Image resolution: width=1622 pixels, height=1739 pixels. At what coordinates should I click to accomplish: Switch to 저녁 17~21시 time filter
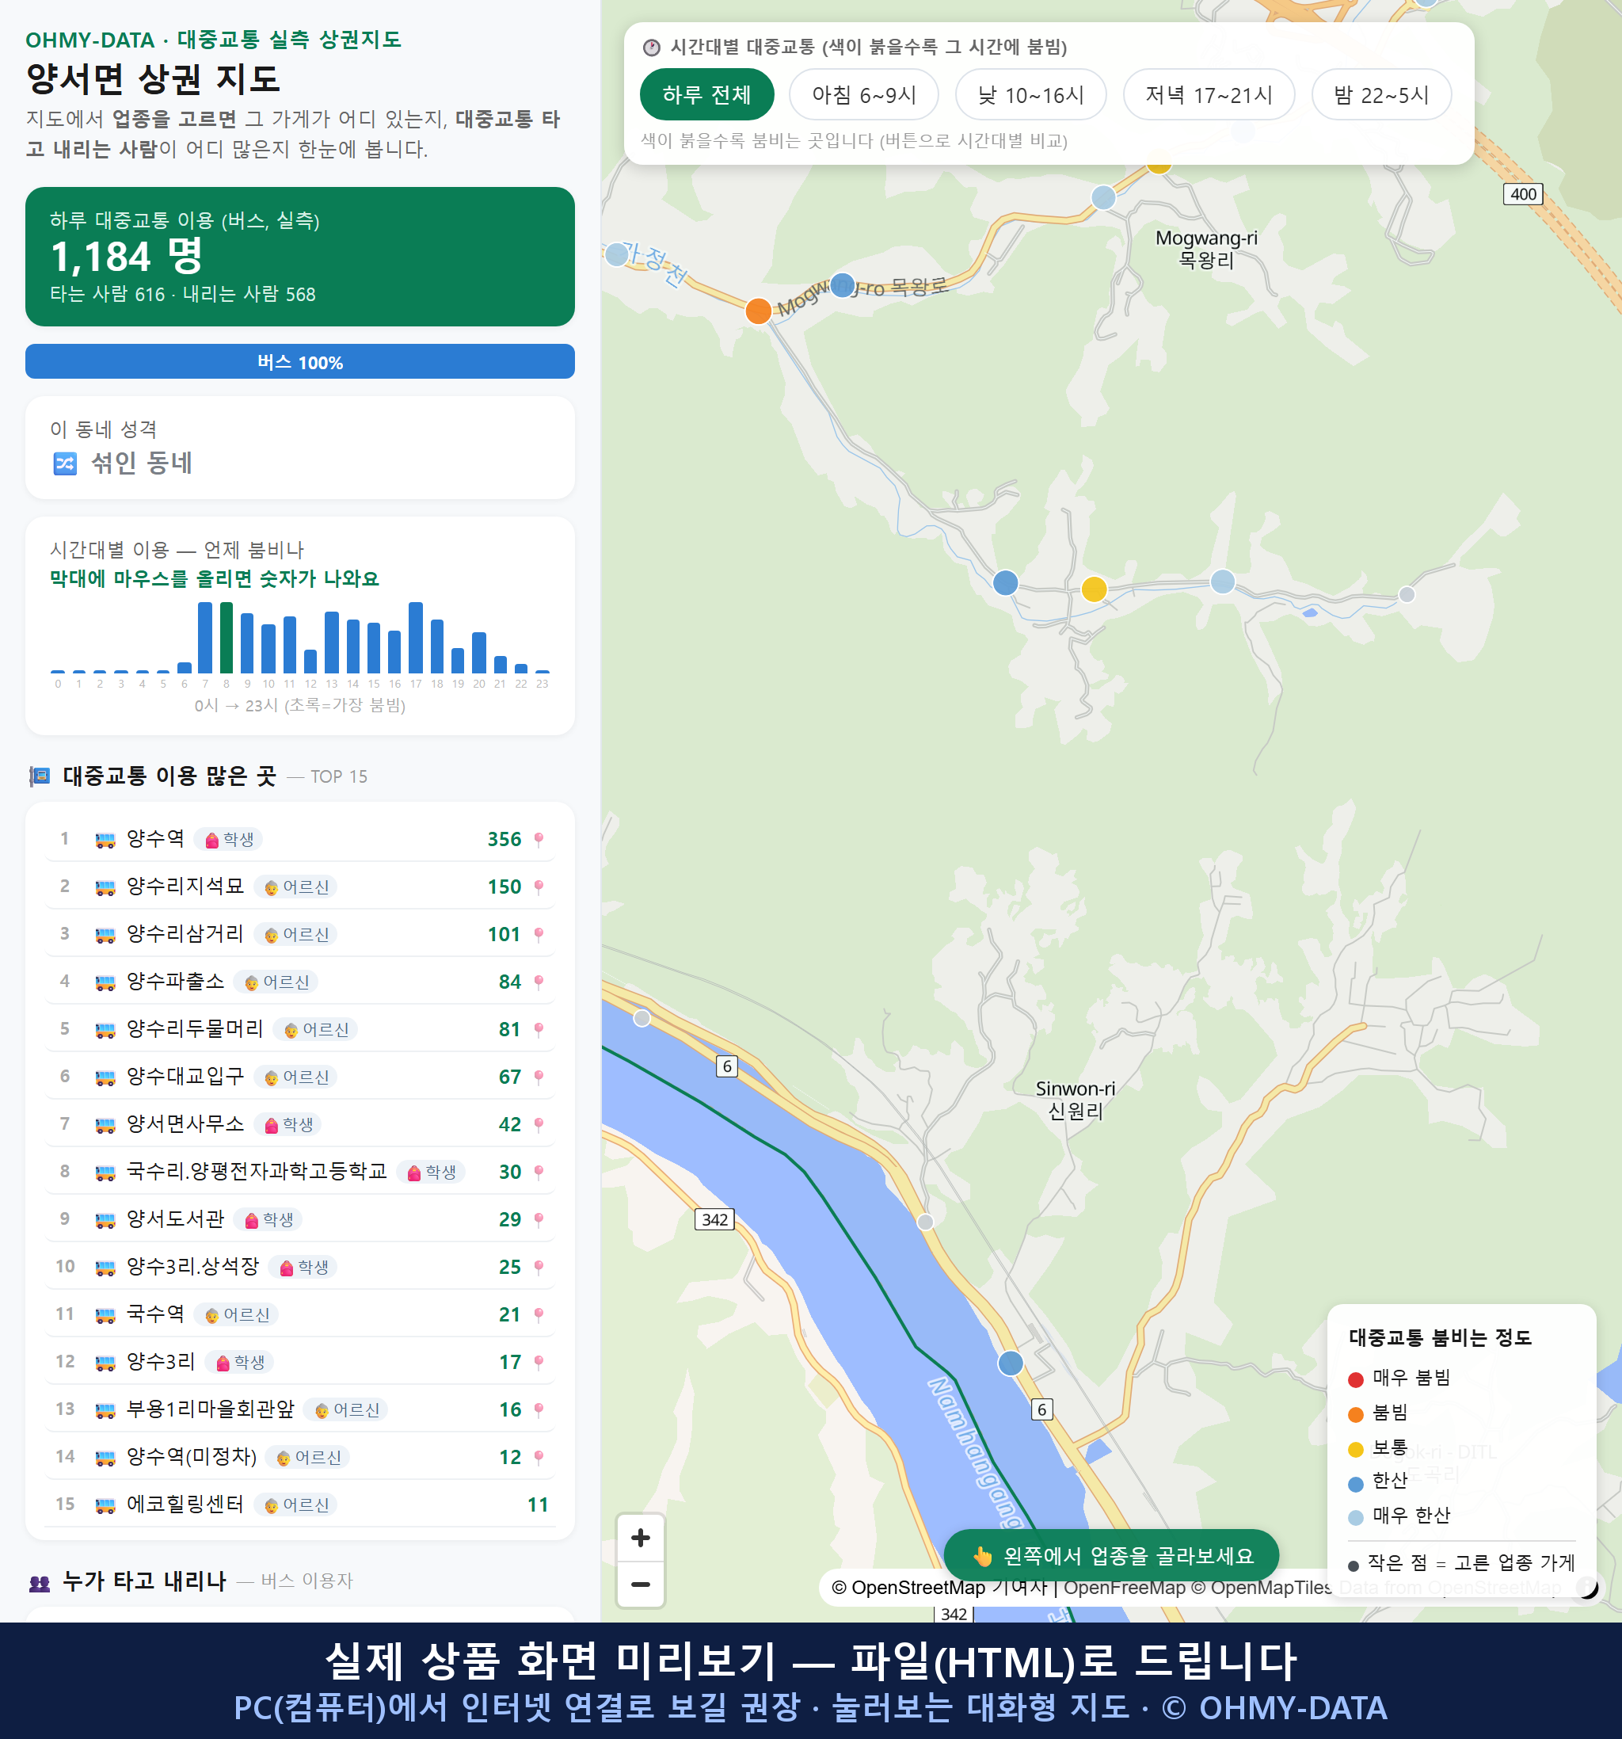pyautogui.click(x=1208, y=94)
